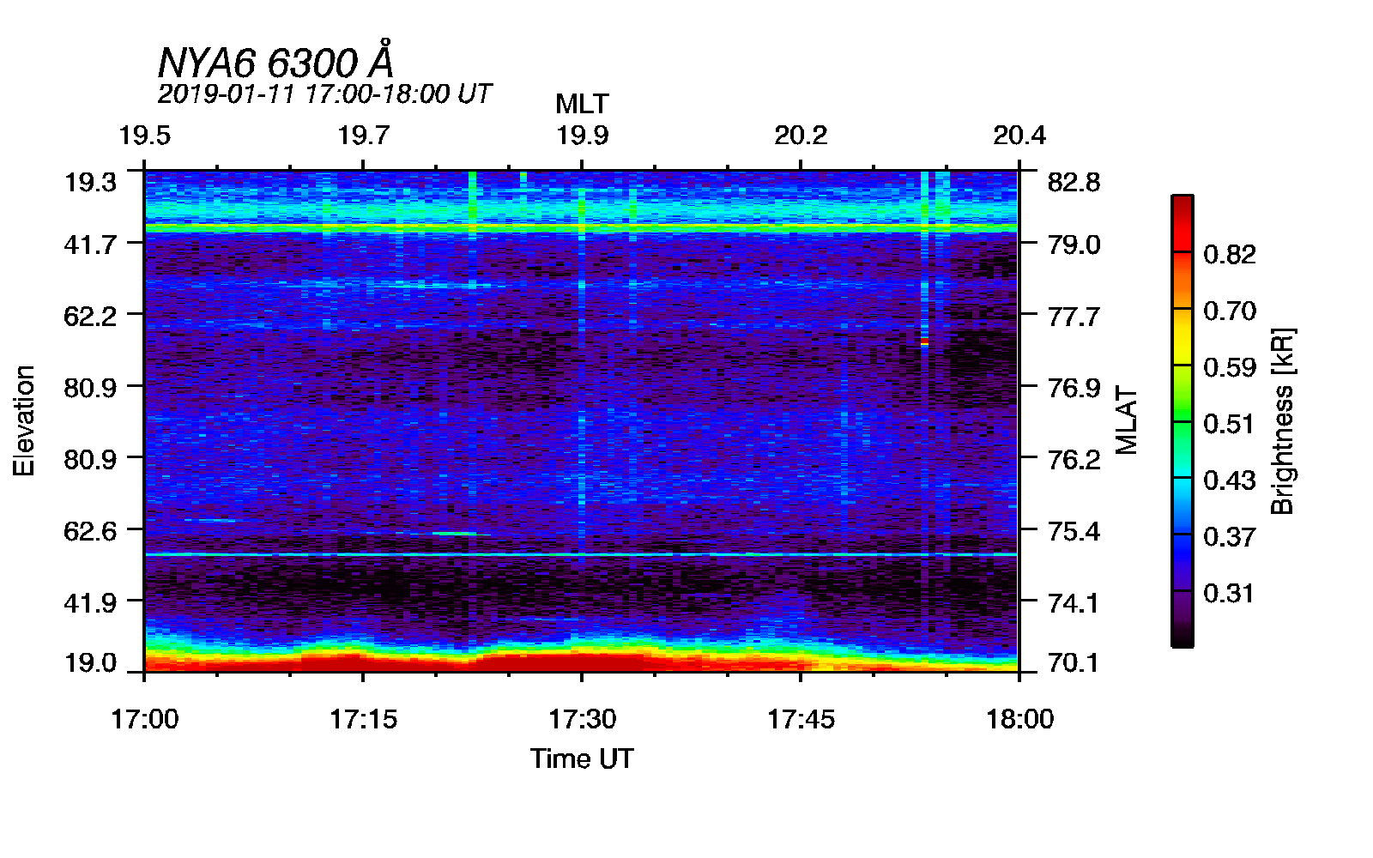Pick the MLAT tick value 74.1

(1074, 602)
